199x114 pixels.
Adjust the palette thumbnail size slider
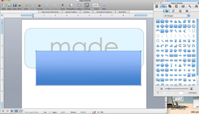(x=169, y=89)
